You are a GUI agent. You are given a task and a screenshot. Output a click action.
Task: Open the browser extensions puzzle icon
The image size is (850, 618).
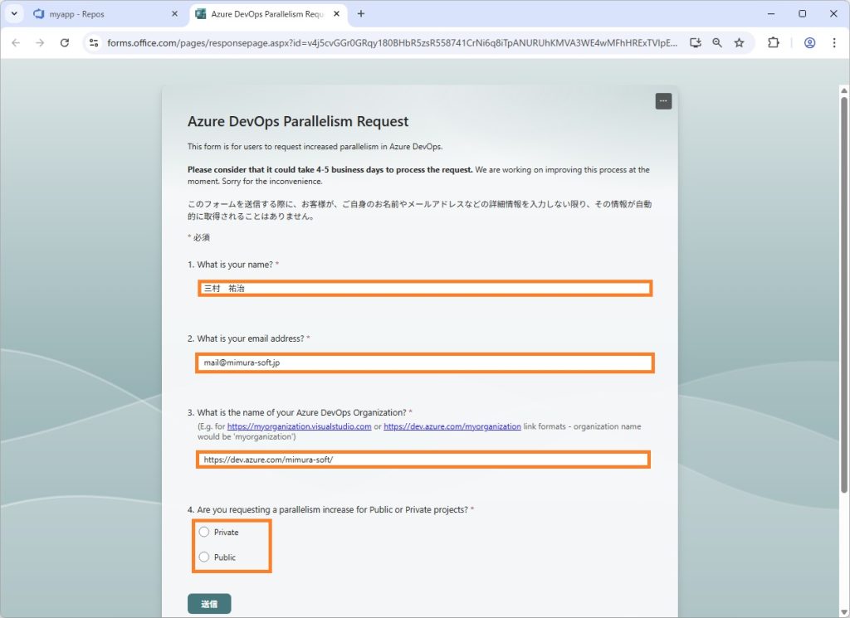point(774,42)
